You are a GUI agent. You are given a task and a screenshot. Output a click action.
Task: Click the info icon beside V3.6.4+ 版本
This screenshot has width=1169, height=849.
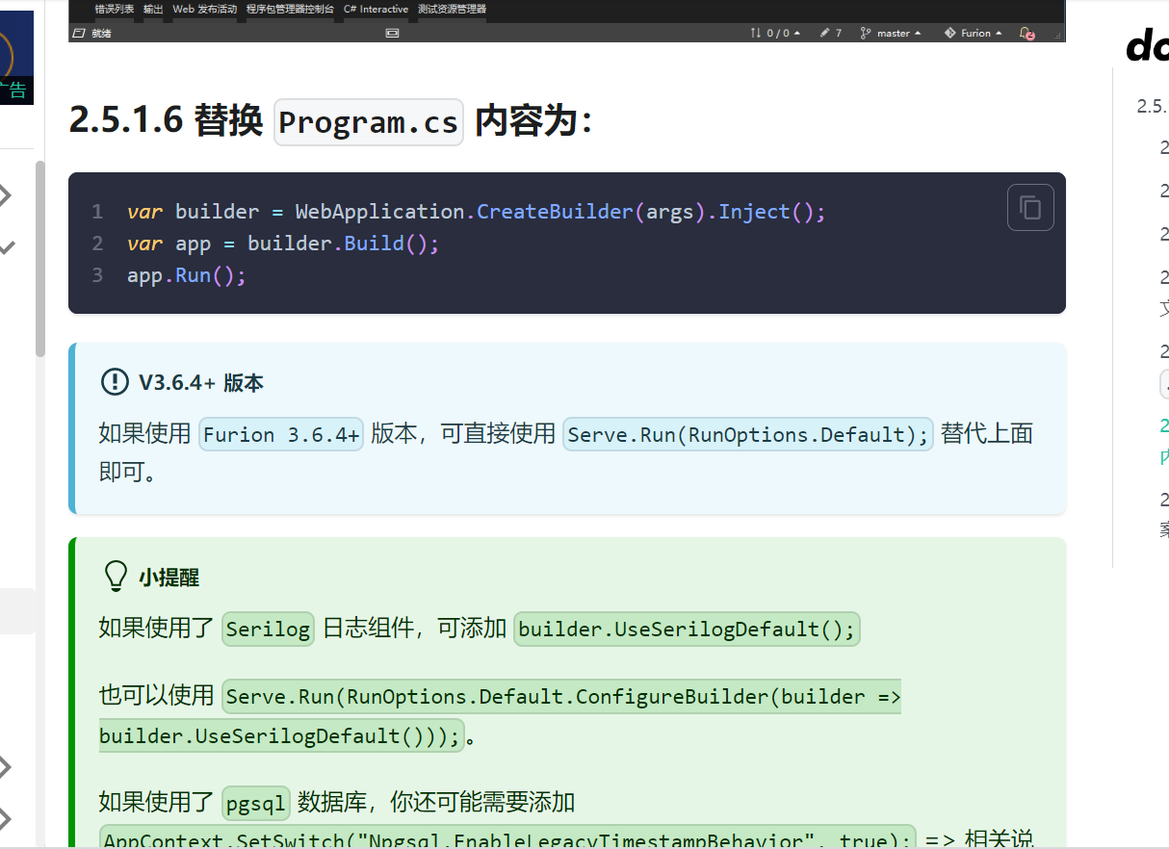[x=114, y=382]
